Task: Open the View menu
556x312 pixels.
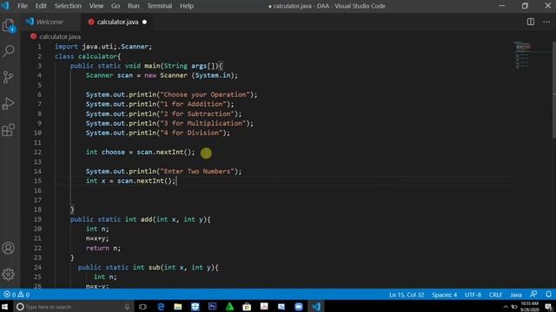Action: tap(96, 6)
